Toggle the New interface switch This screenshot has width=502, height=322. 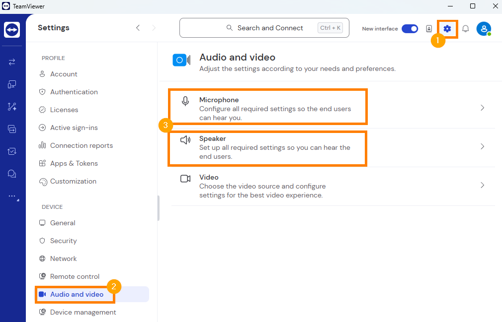click(x=410, y=29)
